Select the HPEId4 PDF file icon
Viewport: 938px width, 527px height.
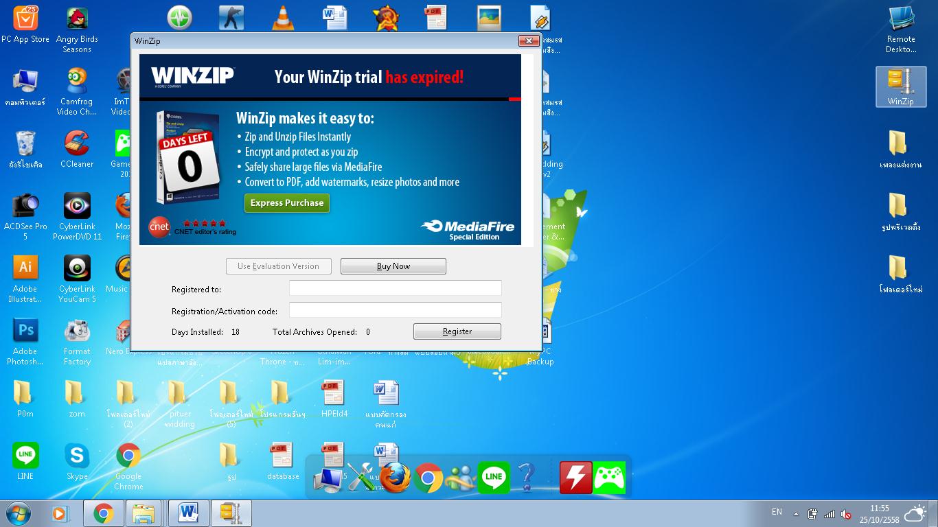334,399
